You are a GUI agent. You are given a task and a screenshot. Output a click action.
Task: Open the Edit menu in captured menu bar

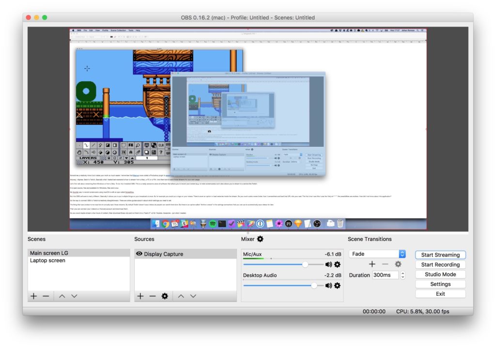(x=91, y=30)
